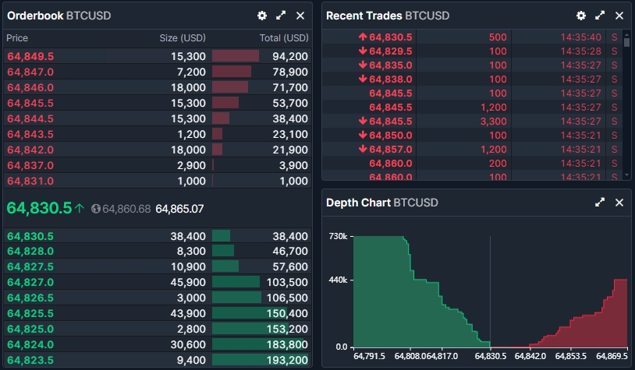Open Recent Trades settings gear
Screen dimensions: 635x370
coord(581,16)
